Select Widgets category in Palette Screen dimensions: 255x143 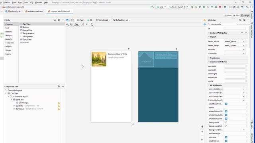click(x=9, y=35)
